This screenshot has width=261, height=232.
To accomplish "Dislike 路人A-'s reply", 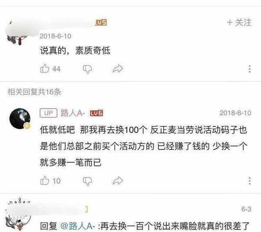I will tap(87, 181).
